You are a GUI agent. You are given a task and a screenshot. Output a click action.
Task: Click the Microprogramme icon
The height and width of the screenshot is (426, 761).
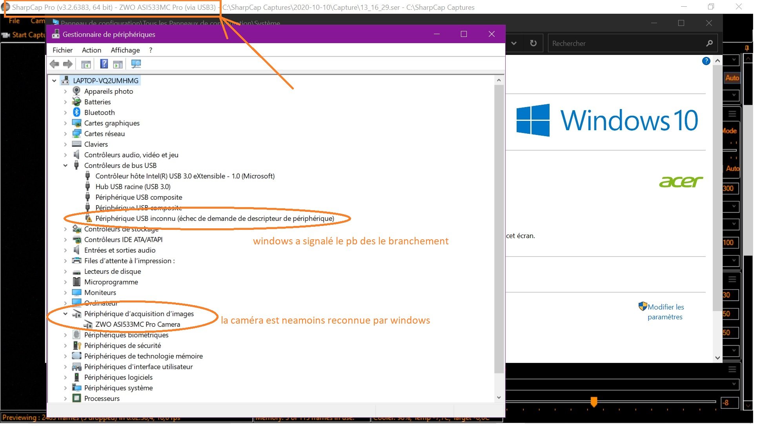[76, 282]
